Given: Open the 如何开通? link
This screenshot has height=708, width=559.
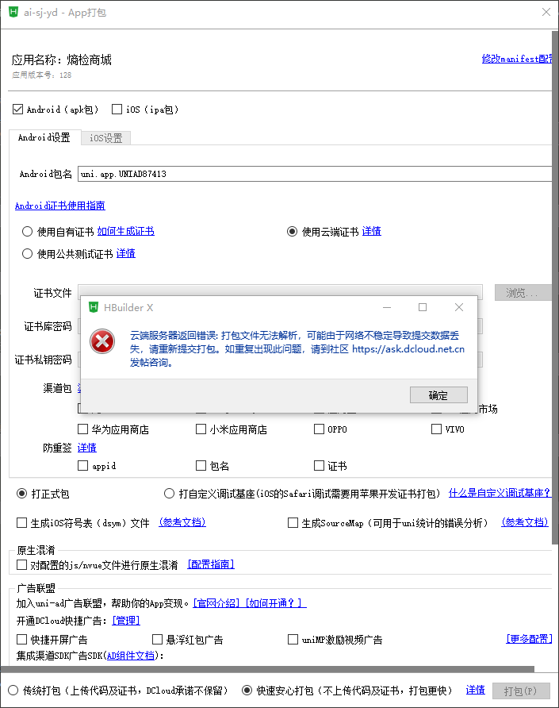Looking at the screenshot, I should pos(276,603).
